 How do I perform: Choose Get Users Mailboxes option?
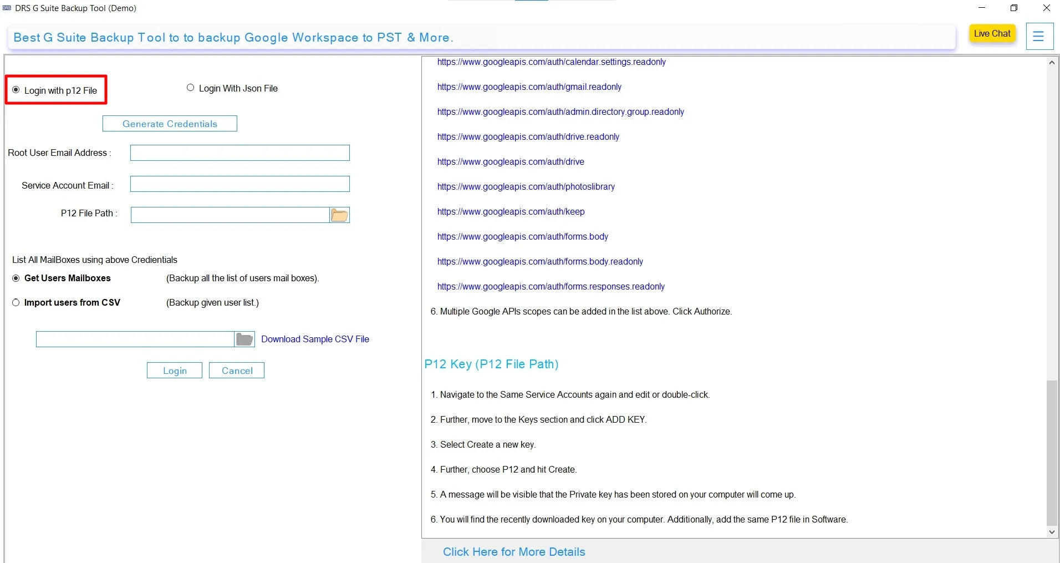[62, 278]
